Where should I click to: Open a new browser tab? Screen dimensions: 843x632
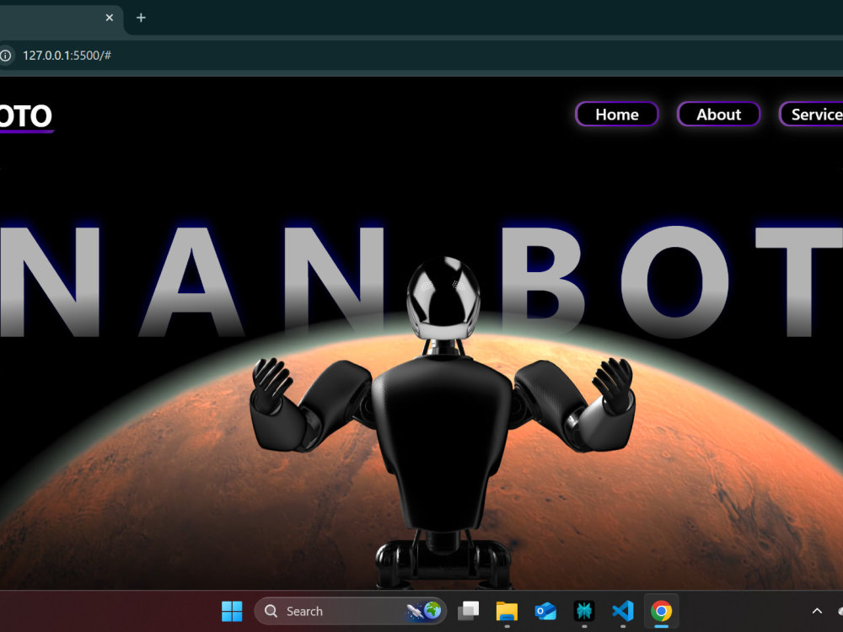(141, 18)
